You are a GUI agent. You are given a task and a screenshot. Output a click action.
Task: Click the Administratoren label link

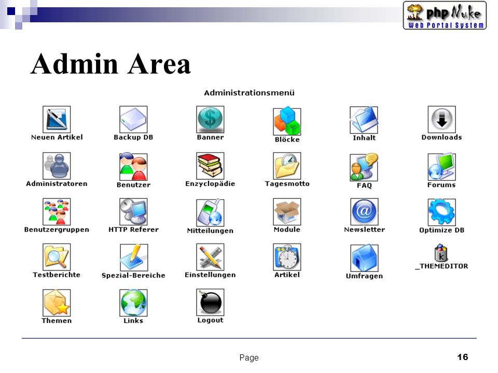[57, 183]
